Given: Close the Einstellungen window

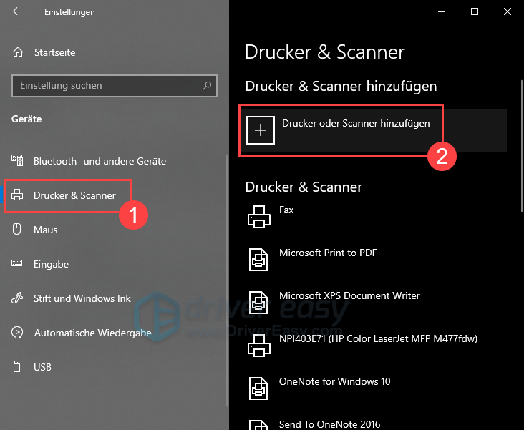Looking at the screenshot, I should click(508, 11).
